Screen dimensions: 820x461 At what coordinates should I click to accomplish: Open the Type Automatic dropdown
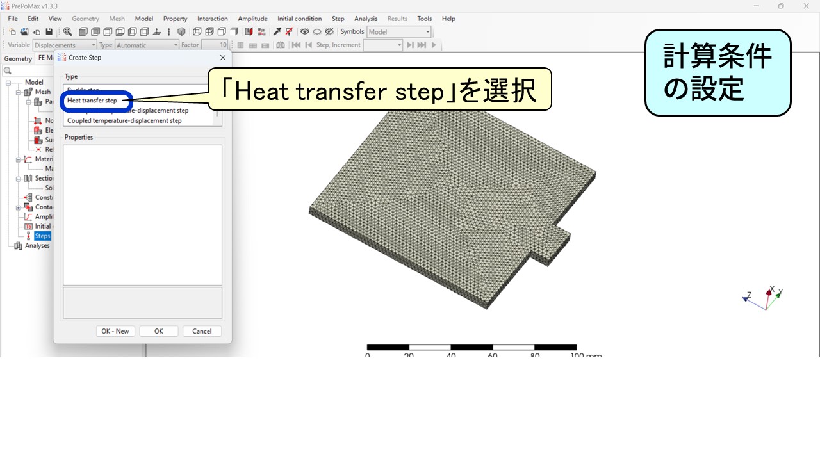pyautogui.click(x=147, y=45)
